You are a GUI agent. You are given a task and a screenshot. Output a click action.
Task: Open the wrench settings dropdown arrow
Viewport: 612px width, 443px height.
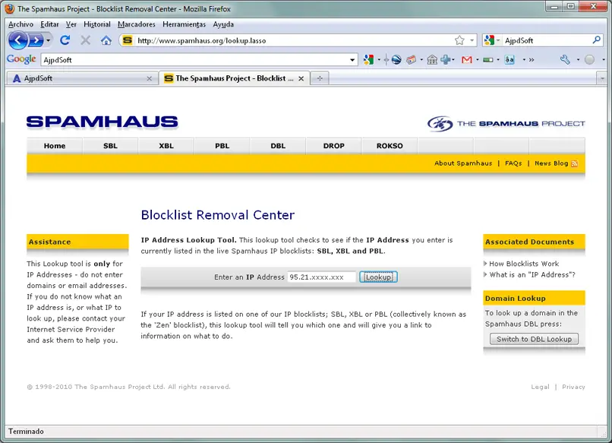[x=578, y=60]
